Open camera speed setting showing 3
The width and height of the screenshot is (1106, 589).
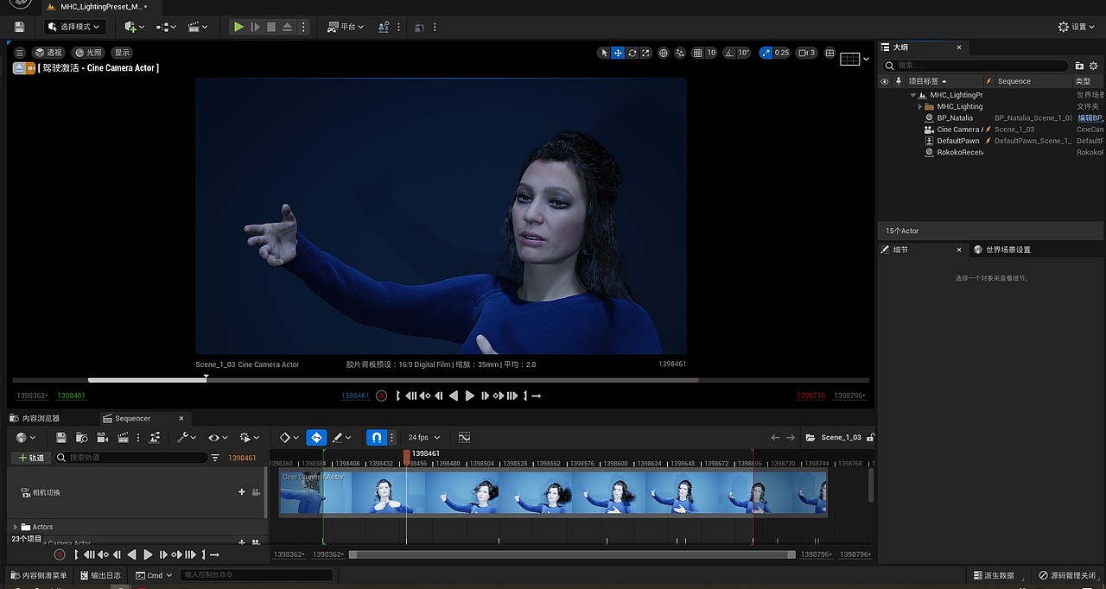point(806,53)
